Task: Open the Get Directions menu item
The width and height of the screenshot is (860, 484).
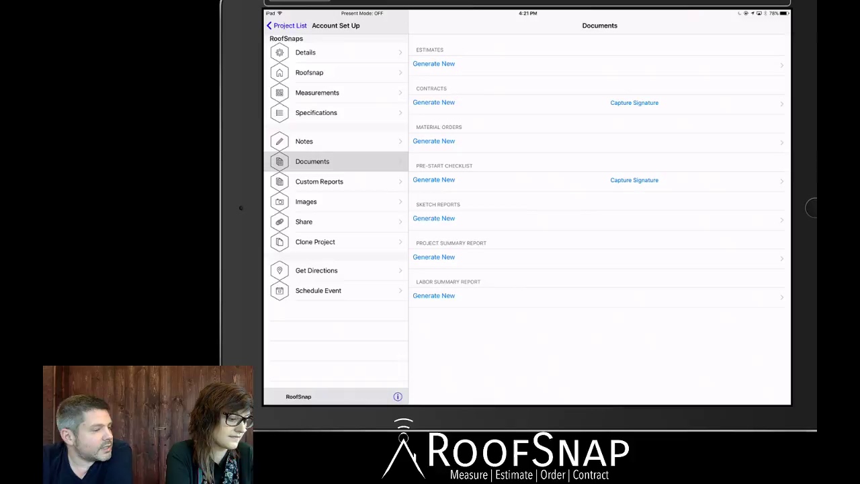Action: coord(336,270)
